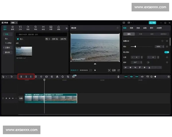Expand the media view mode dropdown
The image size is (172, 137).
click(x=47, y=39)
